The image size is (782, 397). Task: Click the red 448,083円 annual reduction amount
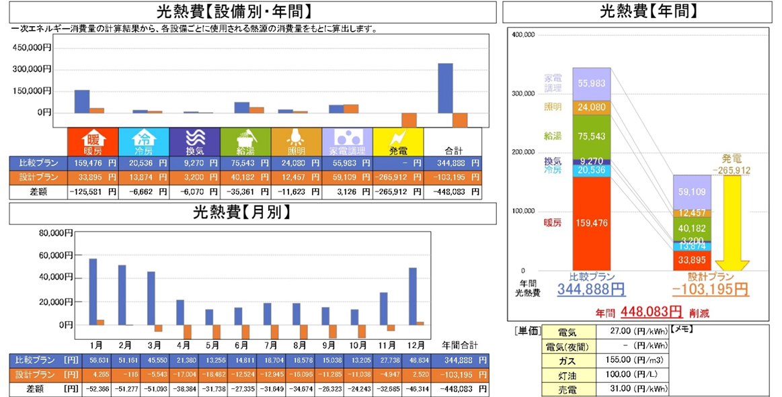[x=651, y=312]
